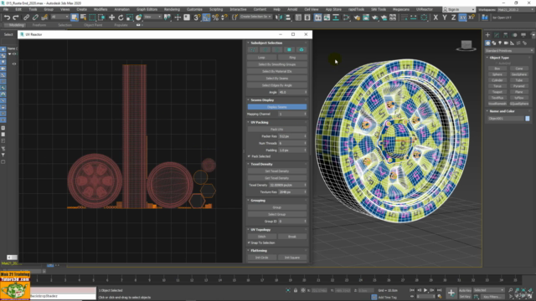Toggle Auto Key animation mode

465,290
